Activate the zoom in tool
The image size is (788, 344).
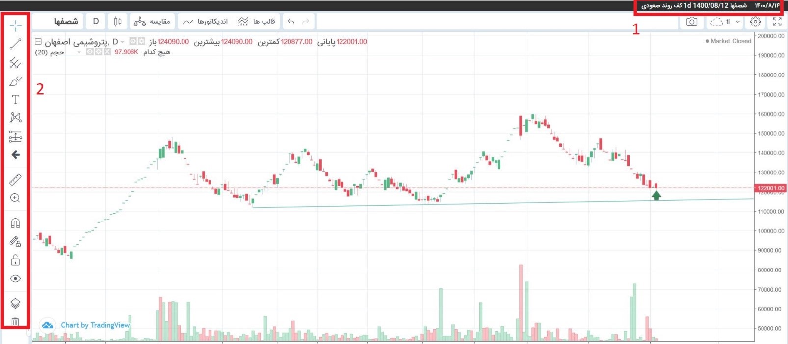[x=15, y=198]
